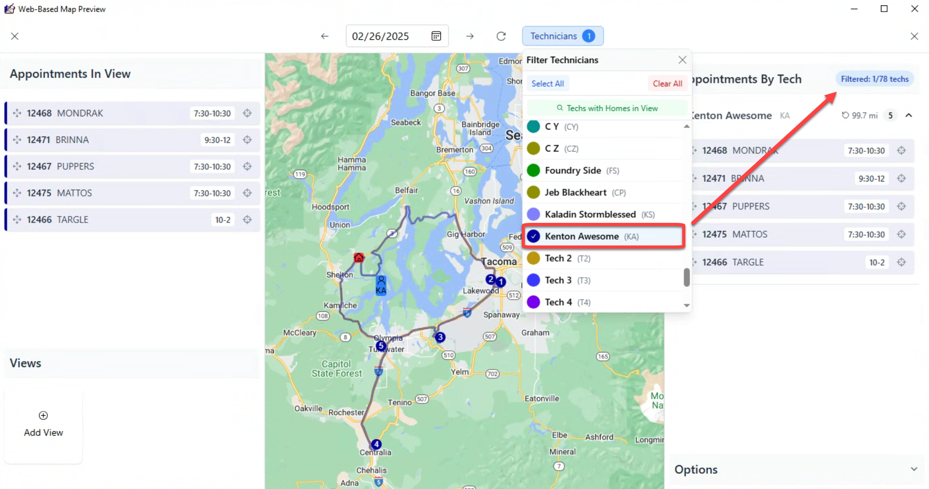929x489 pixels.
Task: Click Tech 4 purple color swatch
Action: [533, 302]
